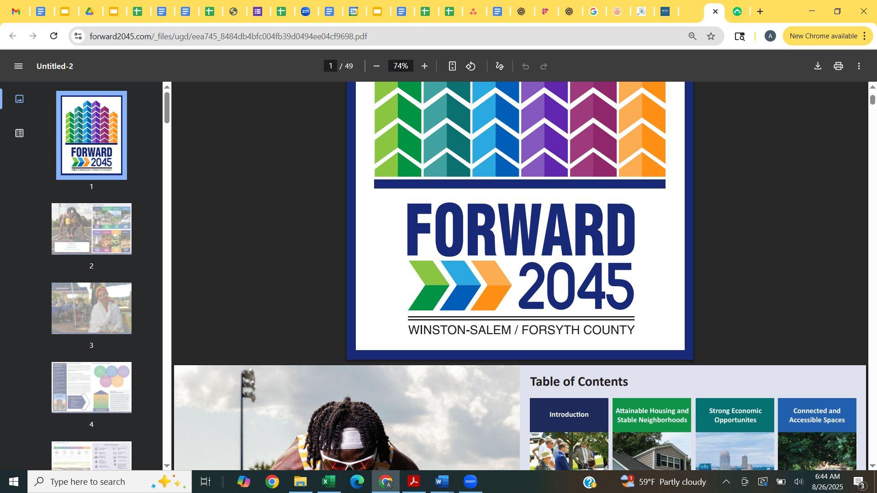Download the PDF file
This screenshot has height=493, width=877.
click(818, 66)
